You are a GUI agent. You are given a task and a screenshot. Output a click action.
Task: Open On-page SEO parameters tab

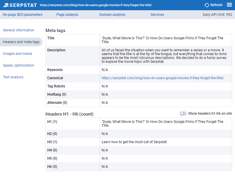coord(23,14)
